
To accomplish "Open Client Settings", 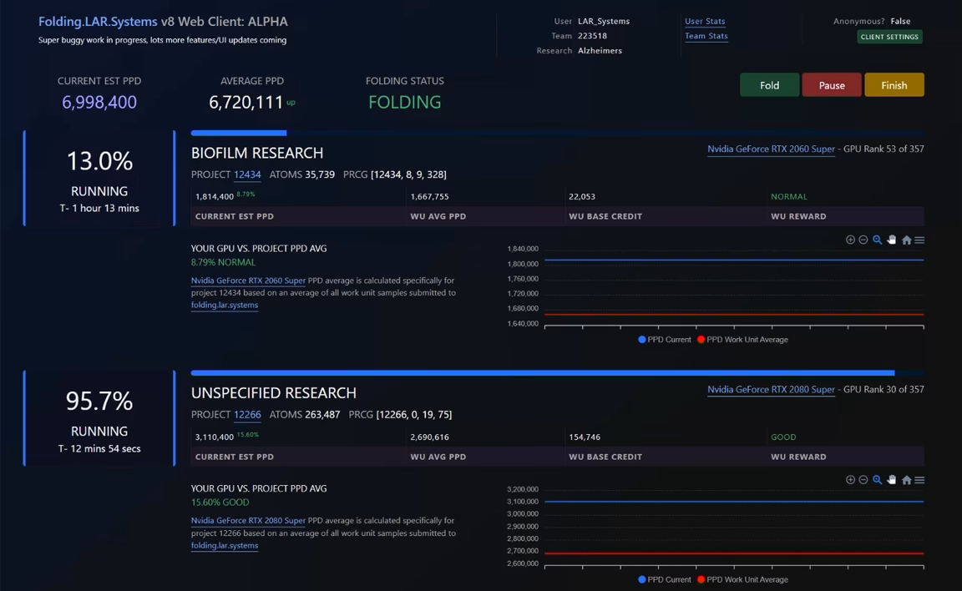I will [889, 37].
